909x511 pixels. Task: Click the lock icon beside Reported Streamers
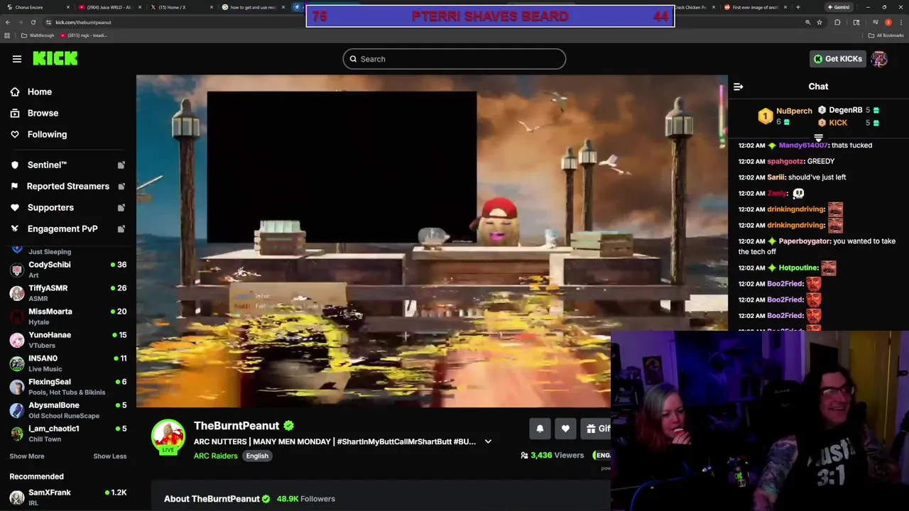click(121, 186)
